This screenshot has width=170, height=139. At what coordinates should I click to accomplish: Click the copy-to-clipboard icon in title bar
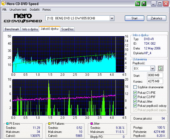click(x=138, y=4)
